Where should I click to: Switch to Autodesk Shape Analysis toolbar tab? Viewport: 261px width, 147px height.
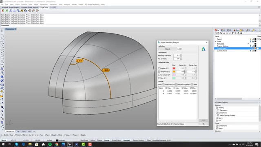tap(30, 7)
